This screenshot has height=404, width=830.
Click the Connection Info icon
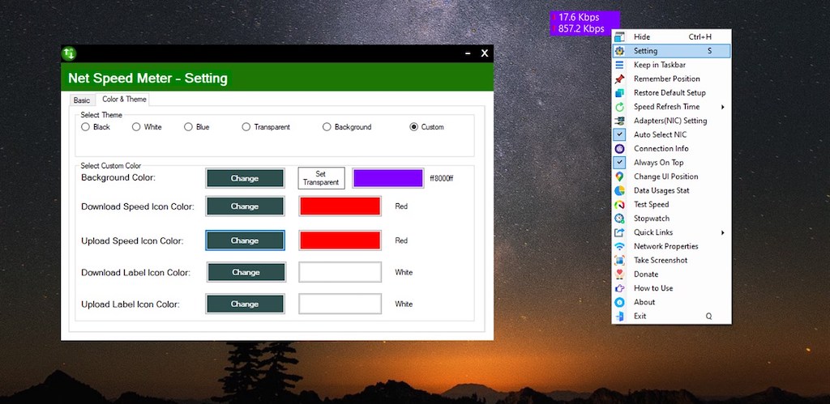tap(619, 149)
